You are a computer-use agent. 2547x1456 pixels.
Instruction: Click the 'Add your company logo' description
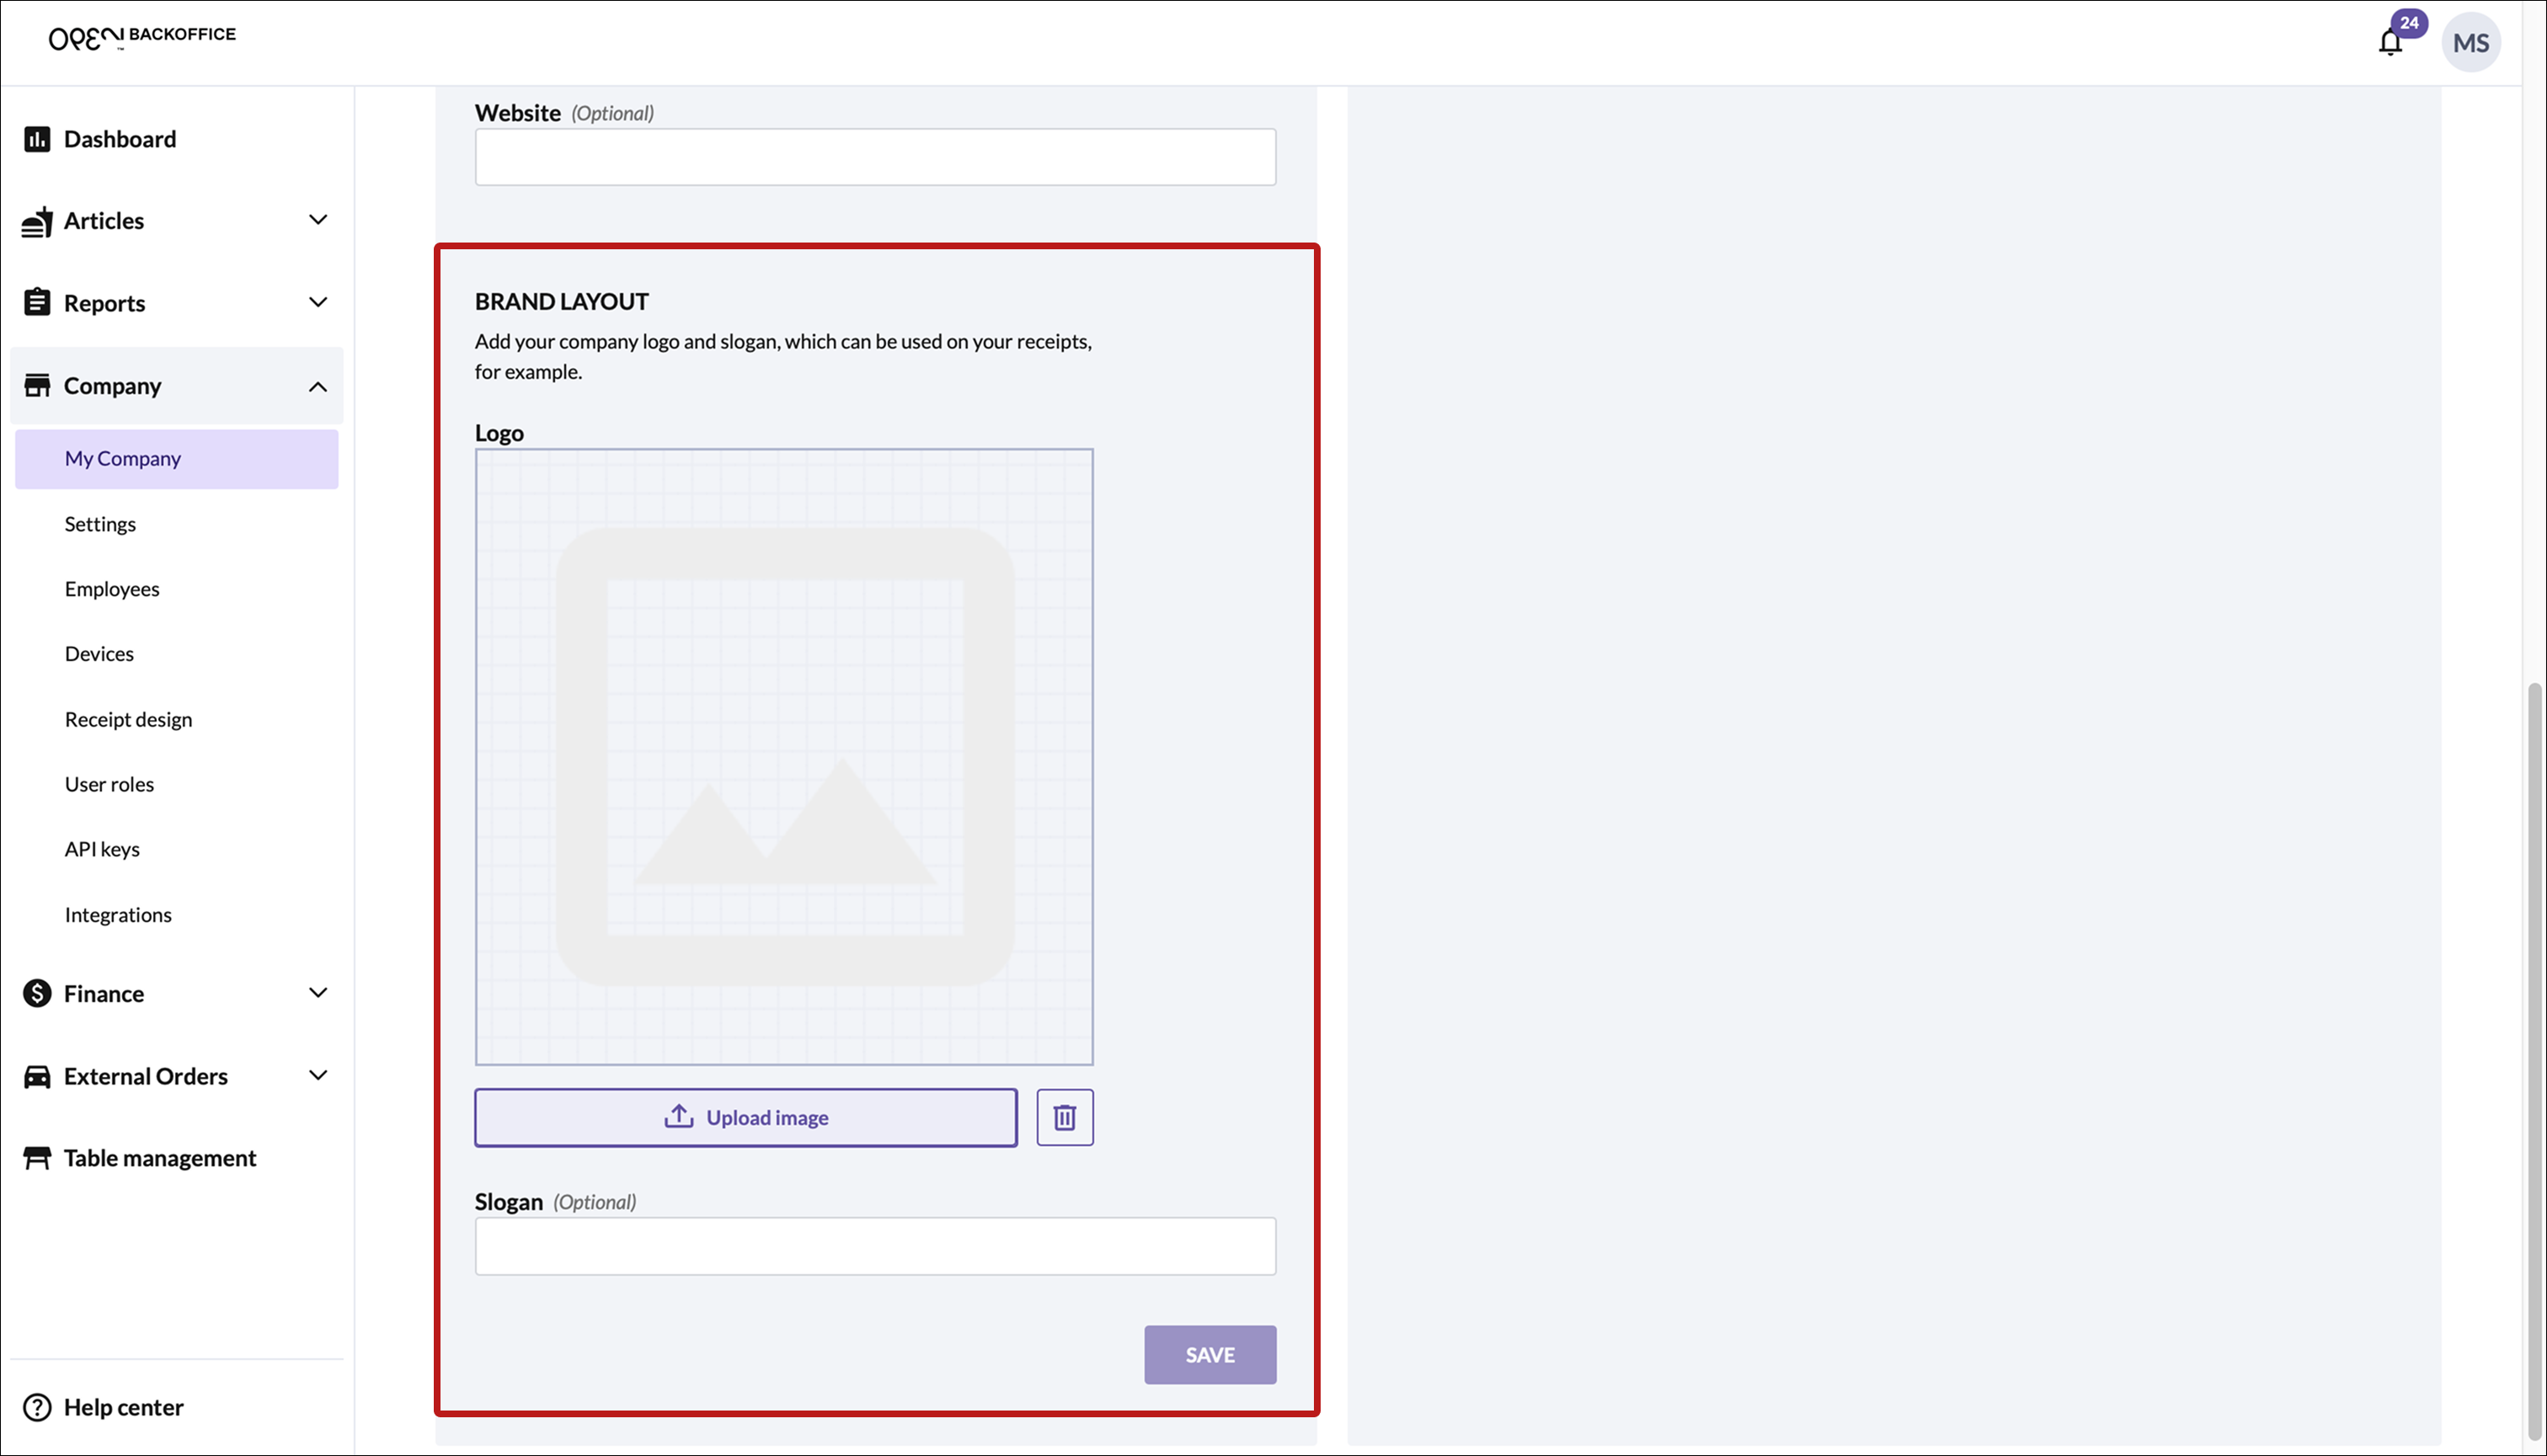click(783, 356)
